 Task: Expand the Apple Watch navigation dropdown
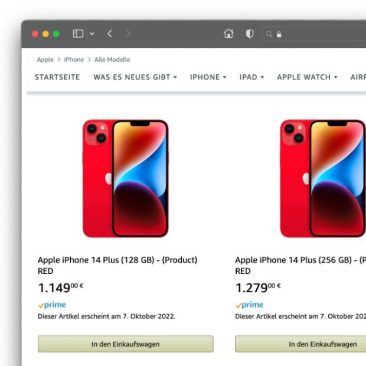(x=307, y=77)
